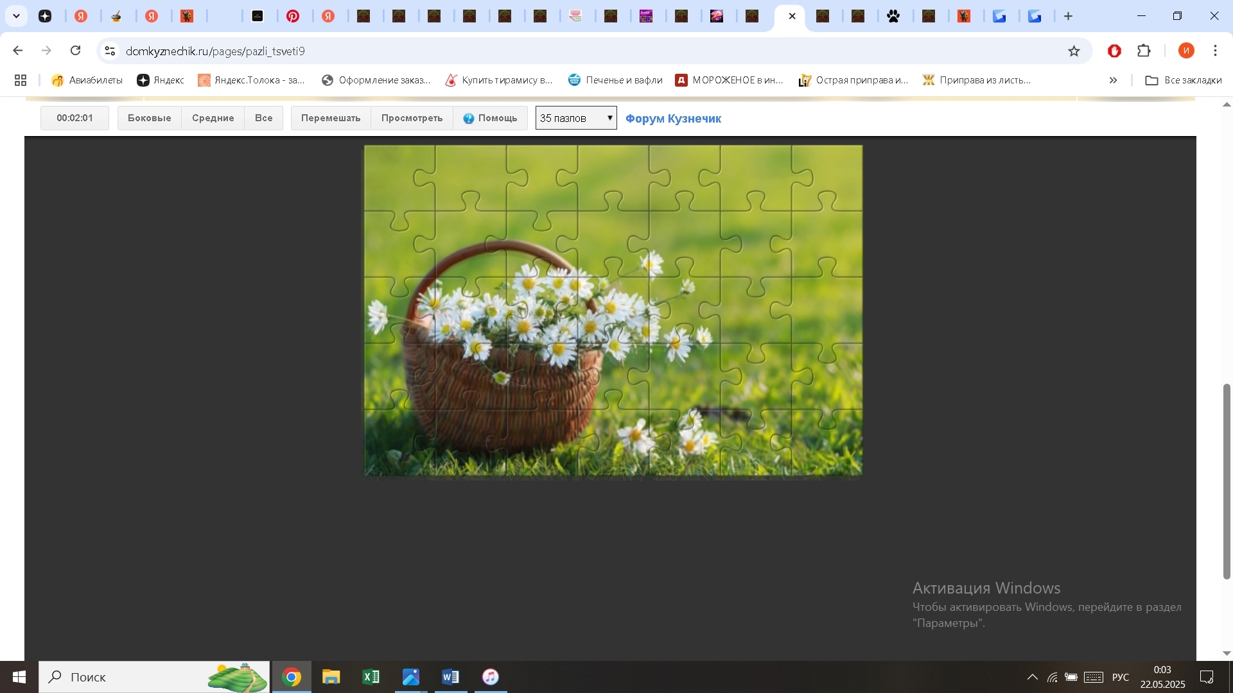Click the taskbar Поиск search box
This screenshot has height=693, width=1233.
pos(154,677)
